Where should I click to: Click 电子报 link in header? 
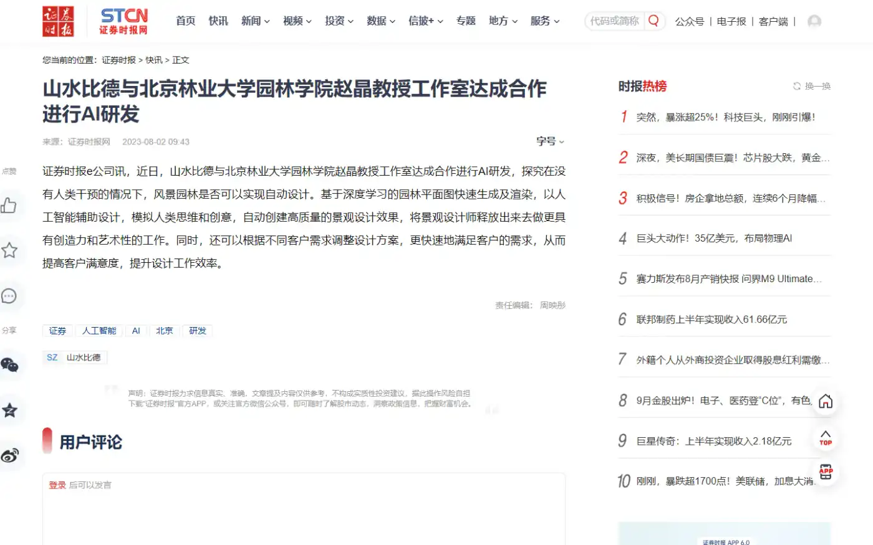(731, 21)
